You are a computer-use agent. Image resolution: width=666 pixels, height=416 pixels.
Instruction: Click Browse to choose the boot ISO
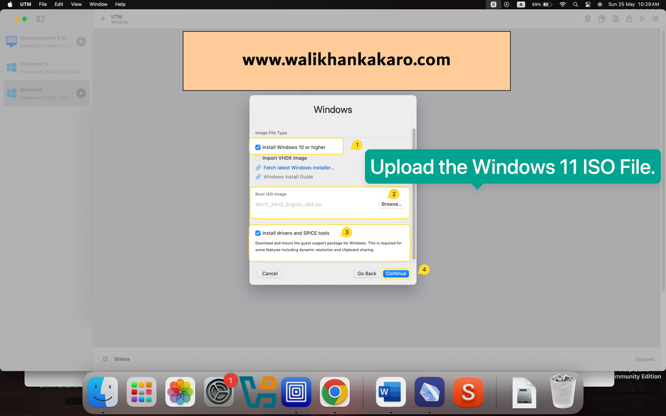392,204
